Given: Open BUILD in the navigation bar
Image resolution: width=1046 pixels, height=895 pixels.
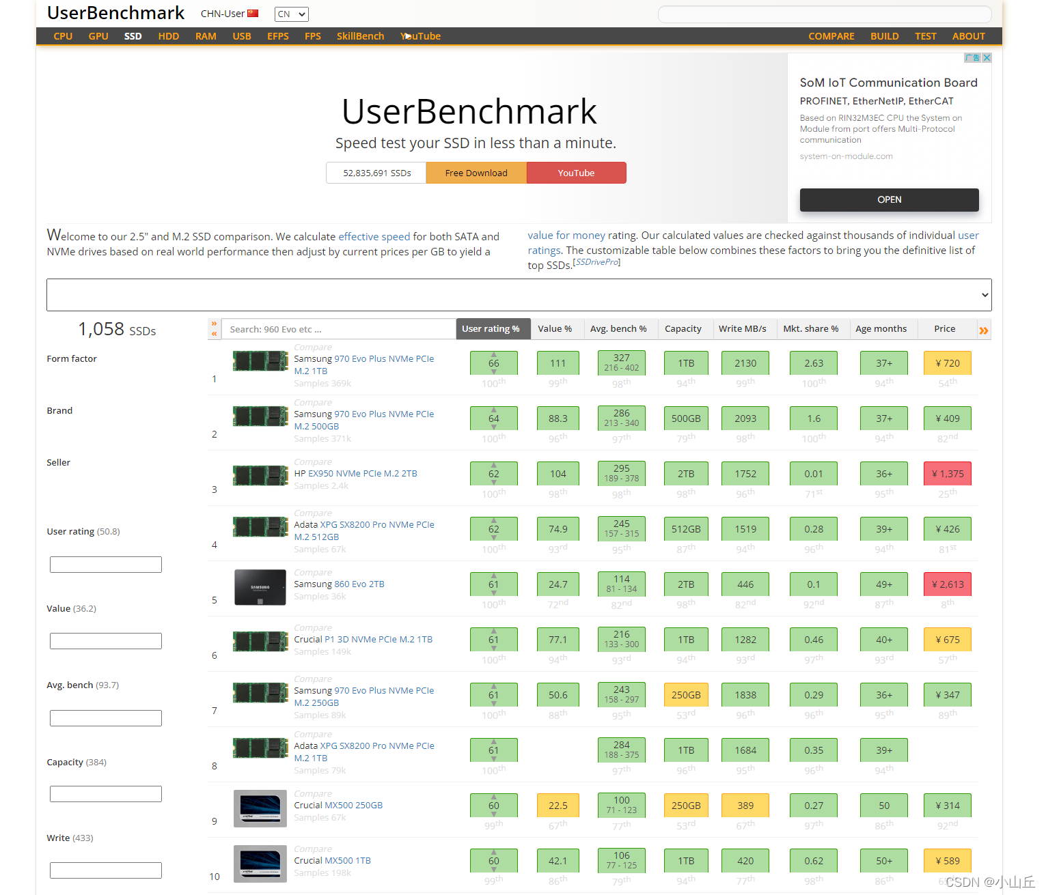Looking at the screenshot, I should pos(885,36).
